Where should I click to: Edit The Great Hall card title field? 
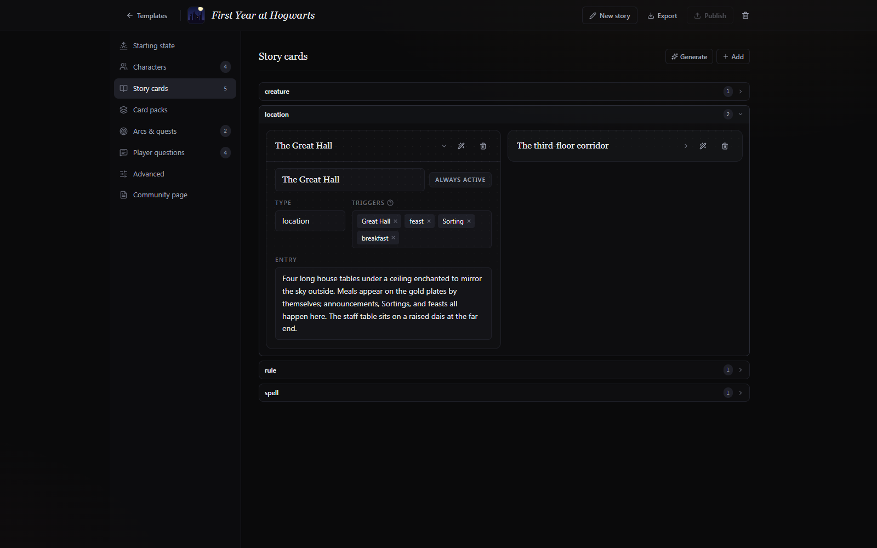tap(350, 180)
